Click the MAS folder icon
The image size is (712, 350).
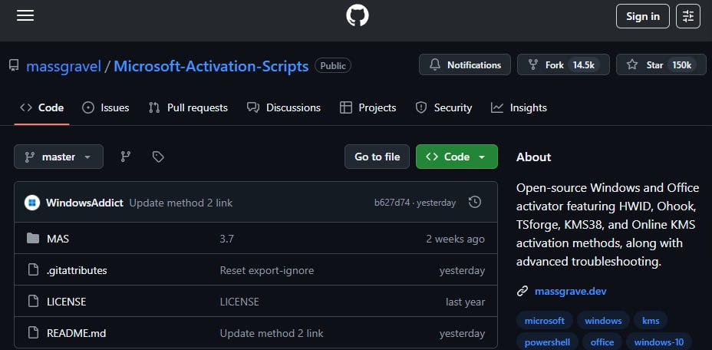(33, 238)
